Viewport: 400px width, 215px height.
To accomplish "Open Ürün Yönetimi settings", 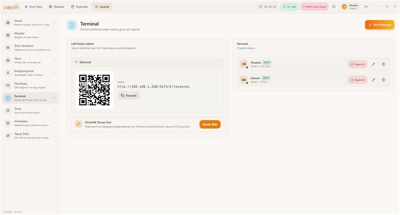I will tap(30, 48).
